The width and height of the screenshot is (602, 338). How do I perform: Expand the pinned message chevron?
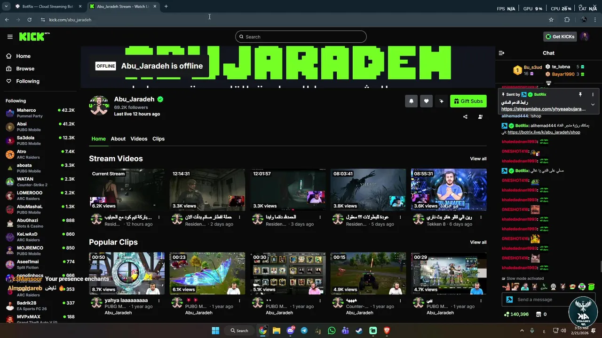593,104
